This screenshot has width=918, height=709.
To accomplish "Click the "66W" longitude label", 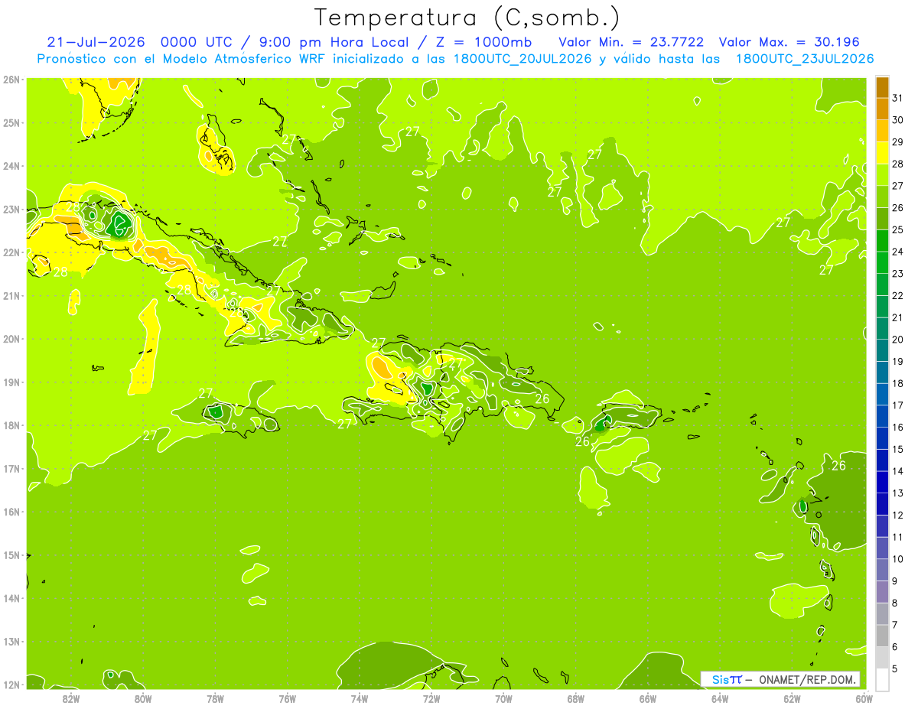I will pos(648,698).
